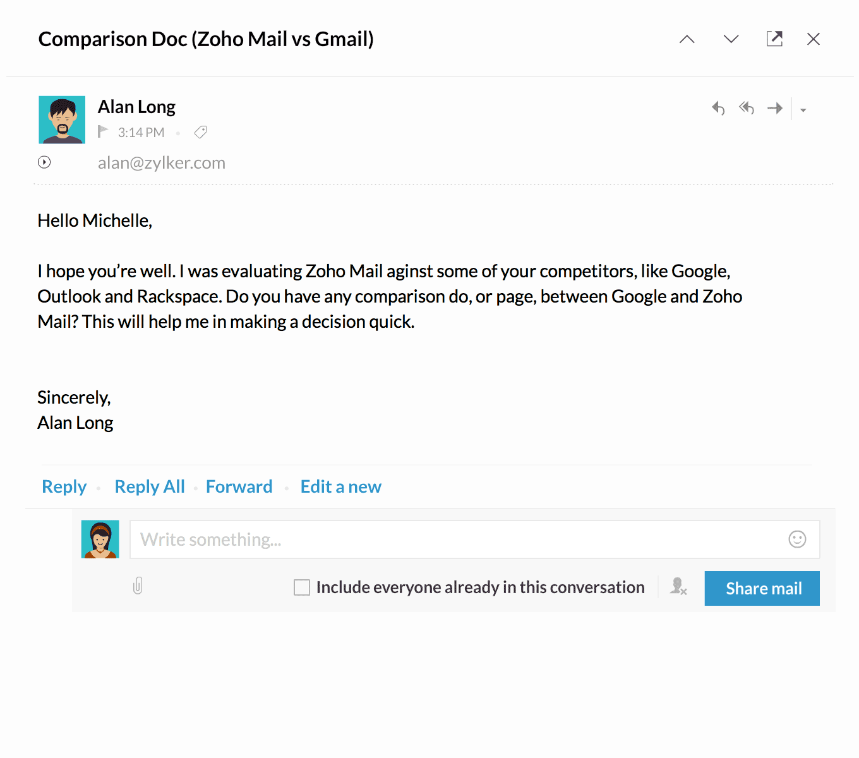The width and height of the screenshot is (859, 758).
Task: Add a tag using the tag icon
Action: coord(201,132)
